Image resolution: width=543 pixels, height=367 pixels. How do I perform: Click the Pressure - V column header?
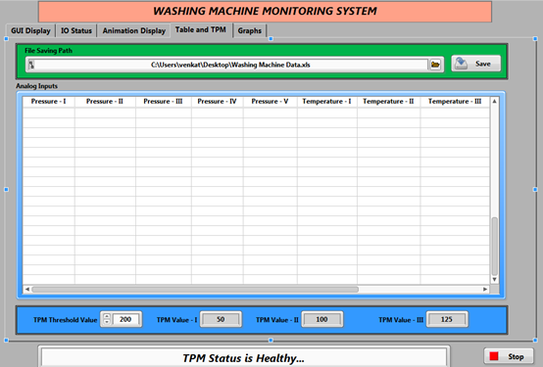(270, 102)
